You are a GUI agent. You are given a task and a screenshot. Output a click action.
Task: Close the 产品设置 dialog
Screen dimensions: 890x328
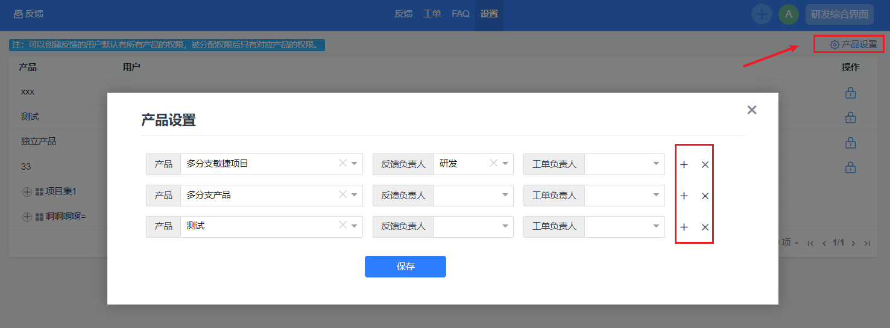(751, 110)
